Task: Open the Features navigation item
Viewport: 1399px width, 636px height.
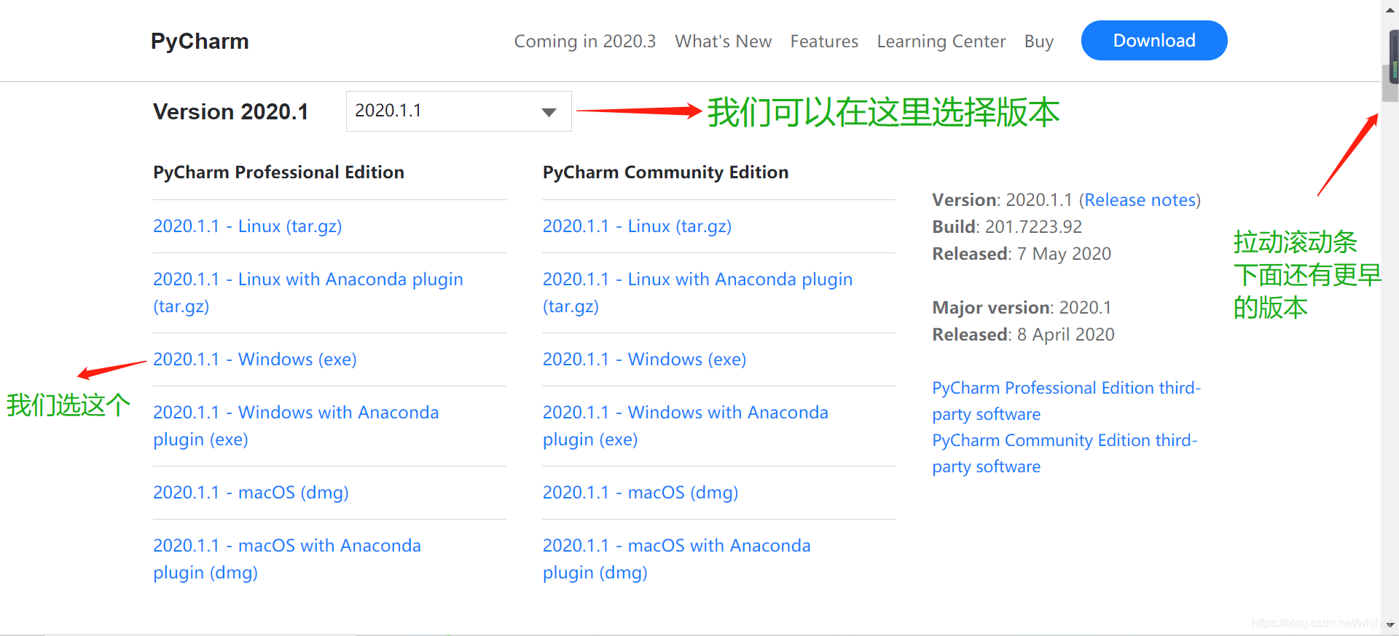Action: point(824,41)
